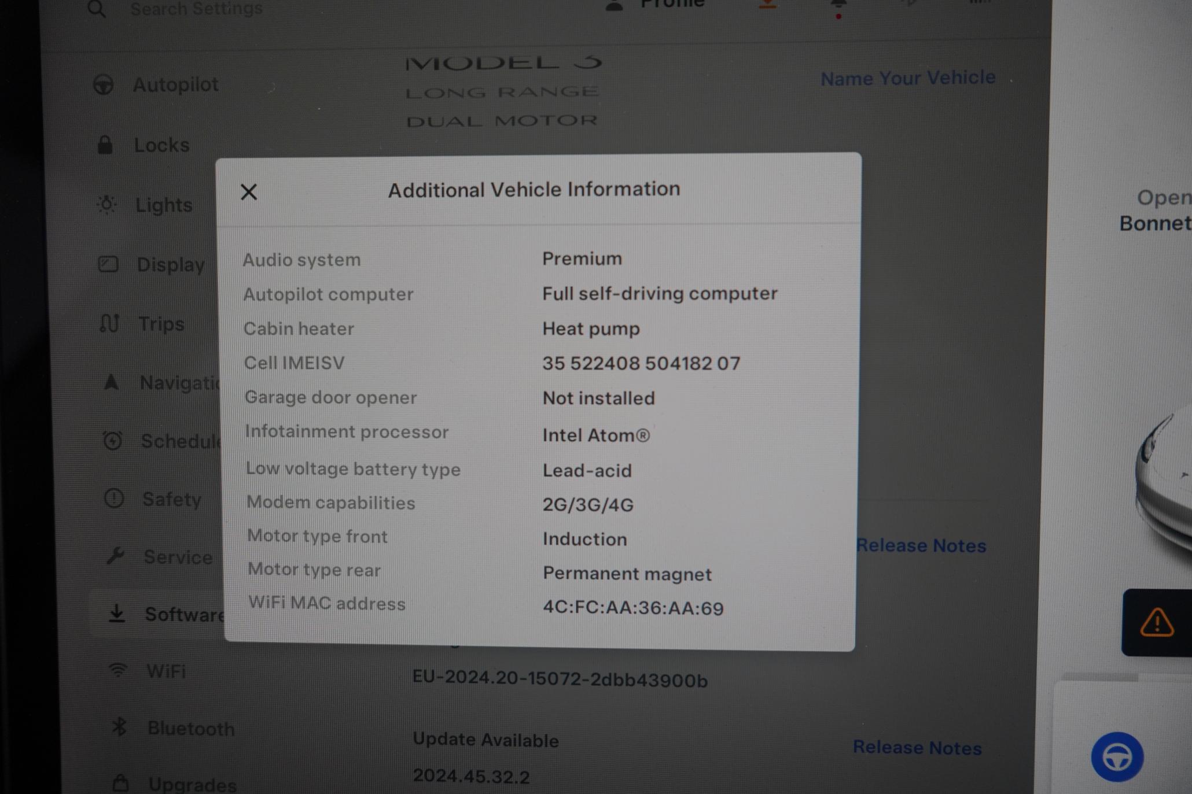Select the Schedule clock icon

(x=112, y=441)
